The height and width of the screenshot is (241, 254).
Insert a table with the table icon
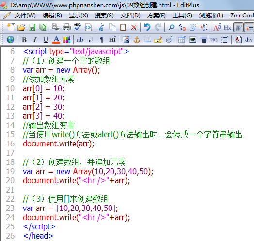pos(182,40)
